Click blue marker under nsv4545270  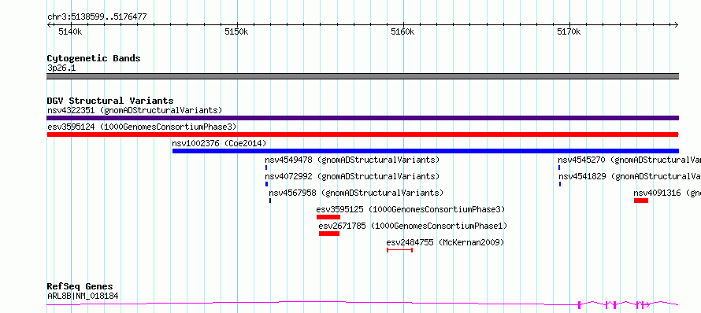pyautogui.click(x=559, y=168)
